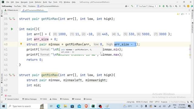Open editor tabs more-options menu
The height and width of the screenshot is (109, 194).
click(189, 10)
